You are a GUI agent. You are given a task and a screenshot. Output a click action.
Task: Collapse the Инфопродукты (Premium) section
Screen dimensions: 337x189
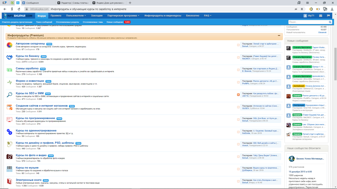279,36
